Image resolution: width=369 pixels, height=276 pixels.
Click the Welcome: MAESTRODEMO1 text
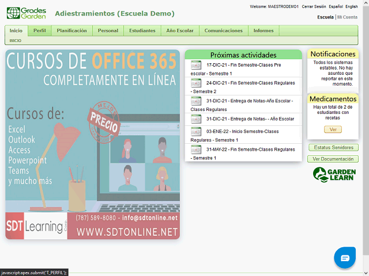click(x=274, y=6)
